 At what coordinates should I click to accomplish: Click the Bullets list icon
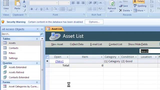coord(95,9)
